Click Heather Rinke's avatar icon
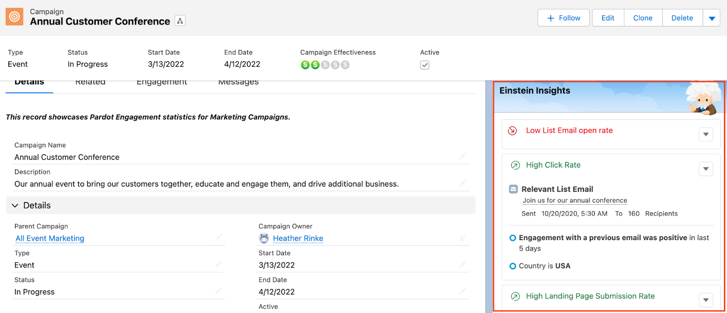The width and height of the screenshot is (727, 313). pyautogui.click(x=264, y=238)
